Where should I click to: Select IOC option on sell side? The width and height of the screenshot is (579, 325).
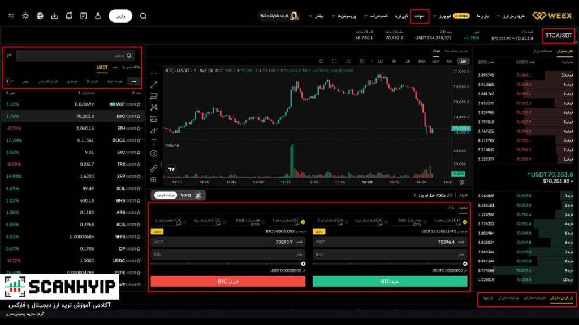click(x=224, y=222)
